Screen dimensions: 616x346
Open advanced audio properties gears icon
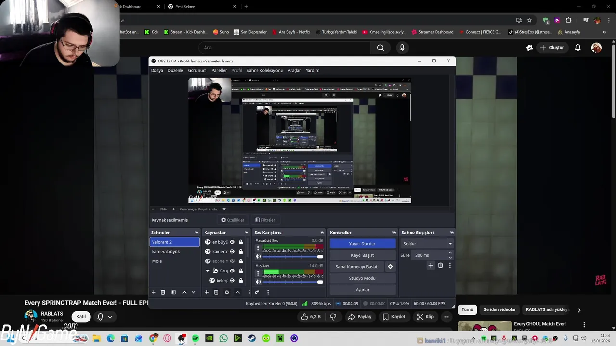(257, 292)
